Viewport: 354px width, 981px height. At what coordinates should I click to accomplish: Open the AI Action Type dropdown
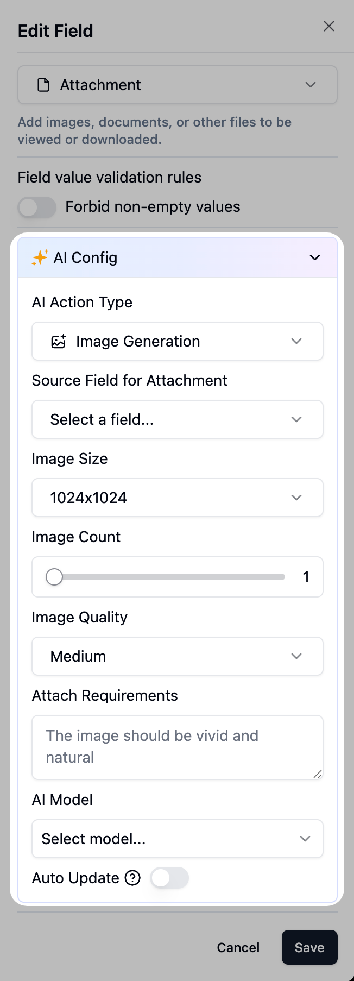pos(178,341)
